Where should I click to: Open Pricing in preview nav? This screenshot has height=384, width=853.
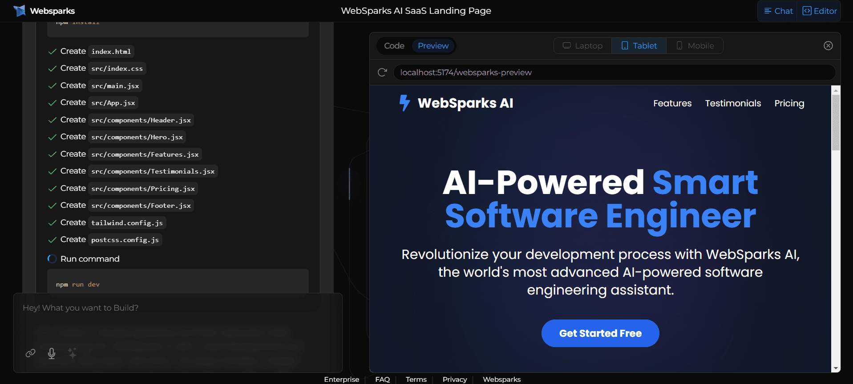[x=789, y=103]
